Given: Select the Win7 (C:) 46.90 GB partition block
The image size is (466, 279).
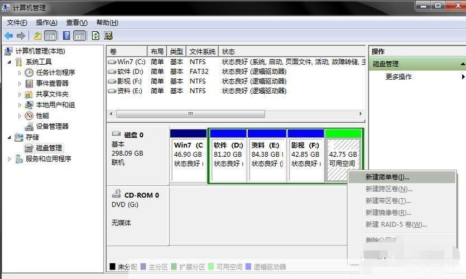Looking at the screenshot, I should pyautogui.click(x=189, y=155).
